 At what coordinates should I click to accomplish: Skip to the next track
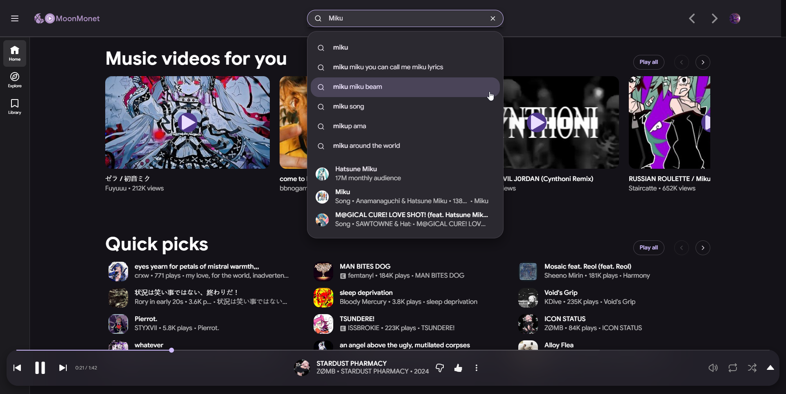point(63,368)
